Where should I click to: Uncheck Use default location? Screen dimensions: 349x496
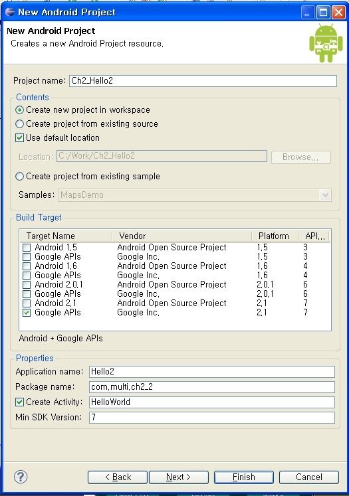coord(20,138)
